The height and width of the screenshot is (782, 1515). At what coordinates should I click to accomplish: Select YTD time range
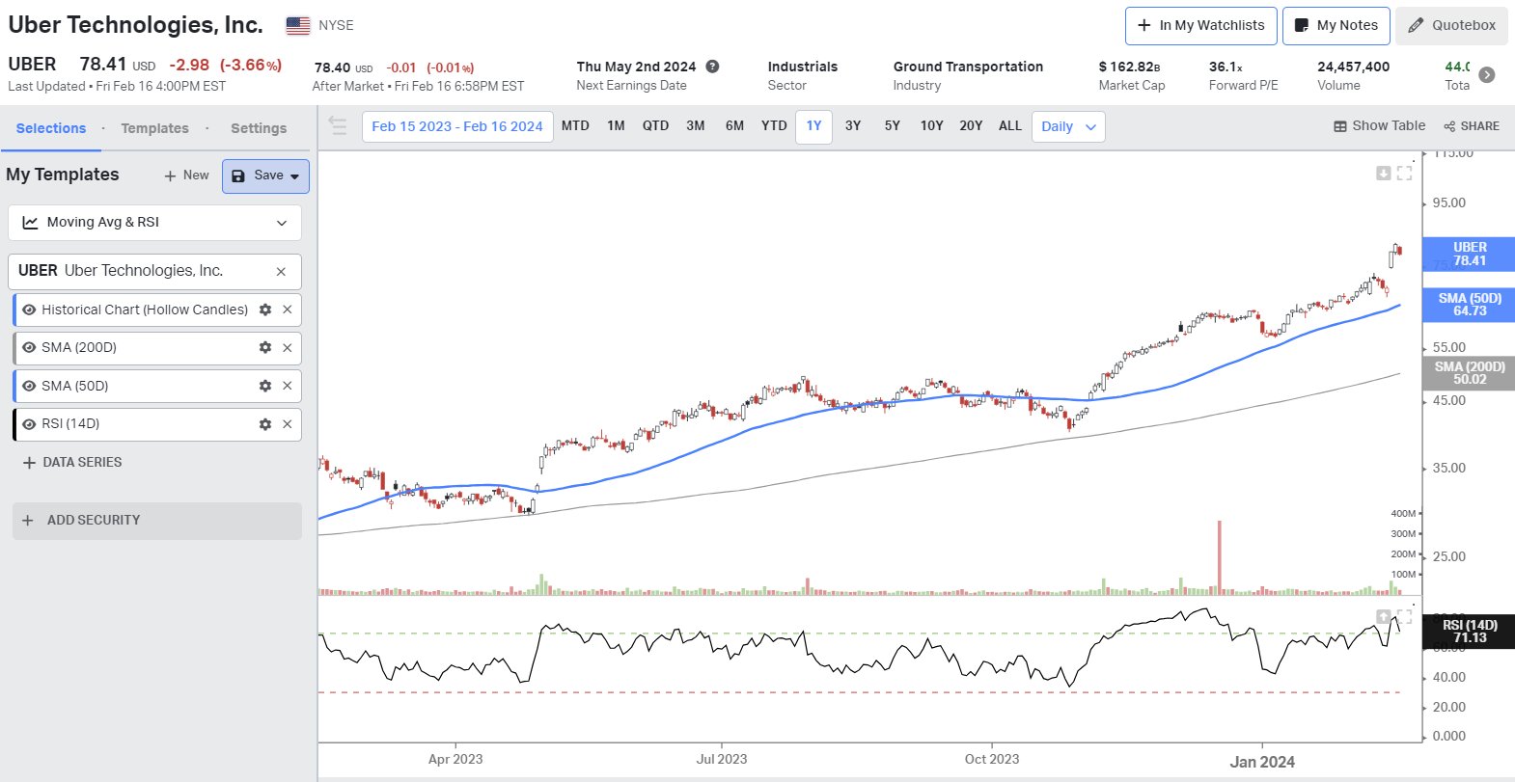point(774,126)
